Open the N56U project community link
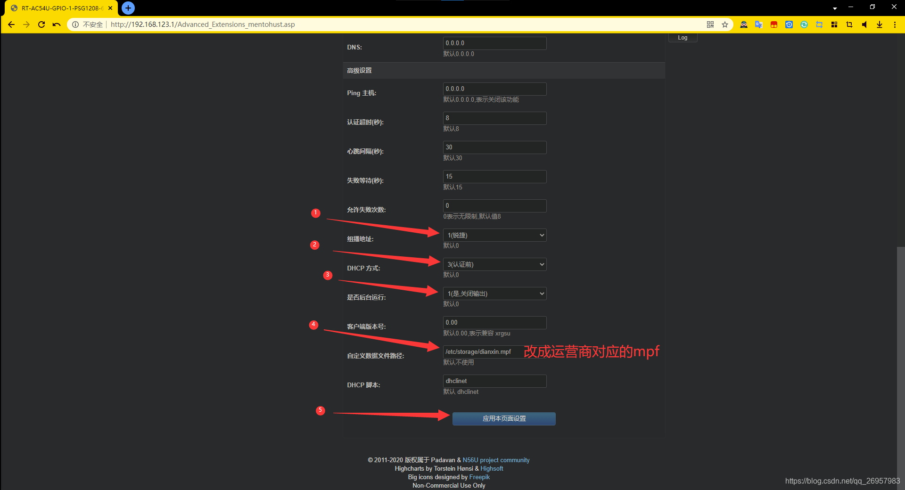The image size is (905, 490). coord(496,460)
